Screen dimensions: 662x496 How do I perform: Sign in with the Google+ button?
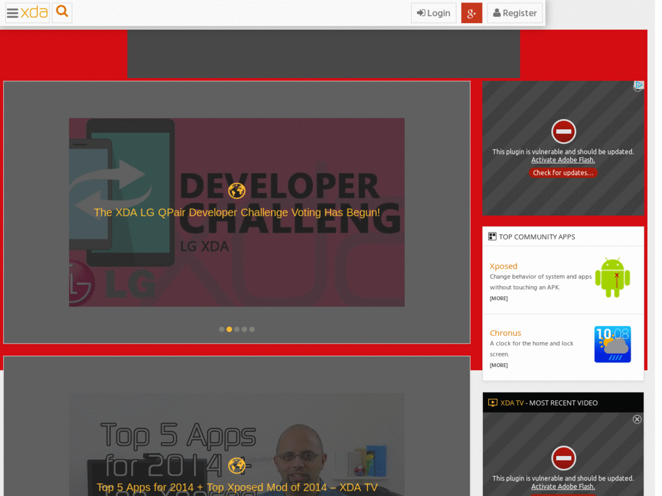(x=471, y=13)
